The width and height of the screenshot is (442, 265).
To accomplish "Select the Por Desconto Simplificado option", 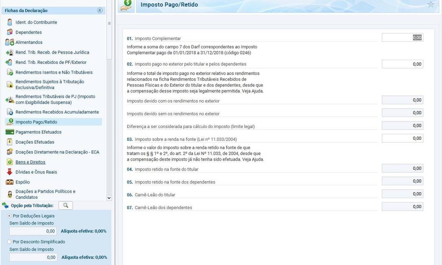I will tap(9, 242).
